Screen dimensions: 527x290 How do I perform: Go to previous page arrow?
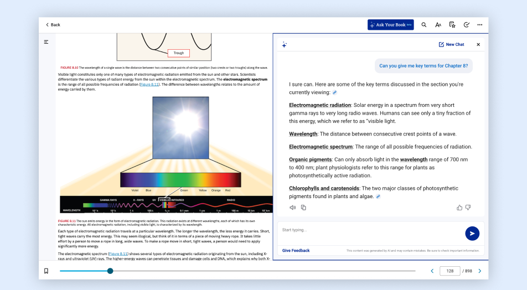click(x=432, y=271)
